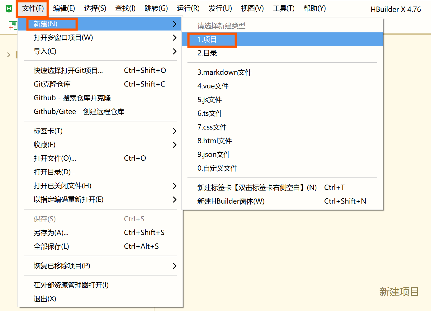Open the 工具(T) menu

(x=284, y=8)
